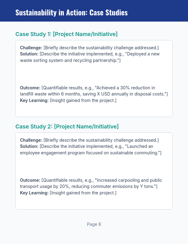
Task: Click the 'Outcome:' label in Case Study 2
Action: pos(30,180)
